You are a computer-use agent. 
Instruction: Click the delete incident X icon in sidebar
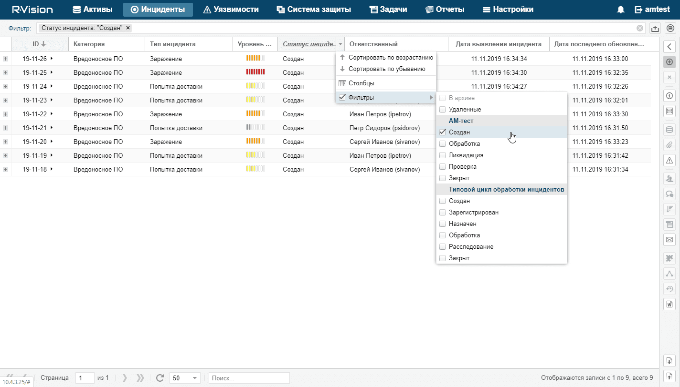tap(669, 77)
